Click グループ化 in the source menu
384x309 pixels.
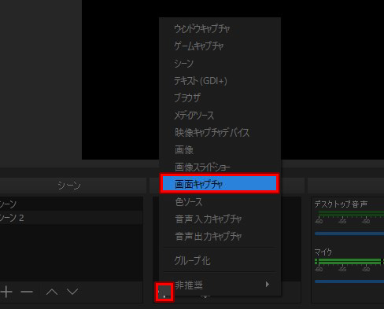(220, 260)
